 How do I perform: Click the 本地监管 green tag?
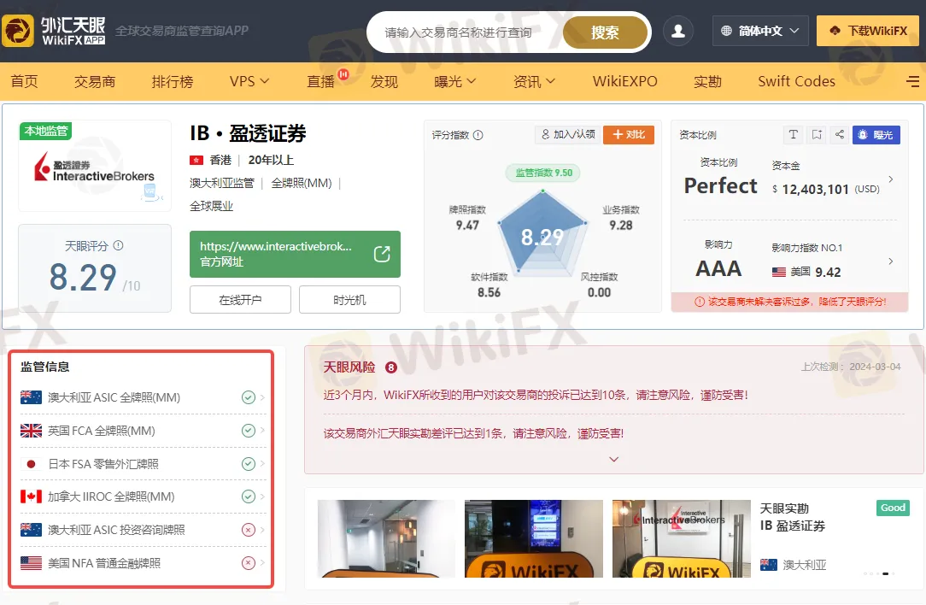[x=46, y=131]
